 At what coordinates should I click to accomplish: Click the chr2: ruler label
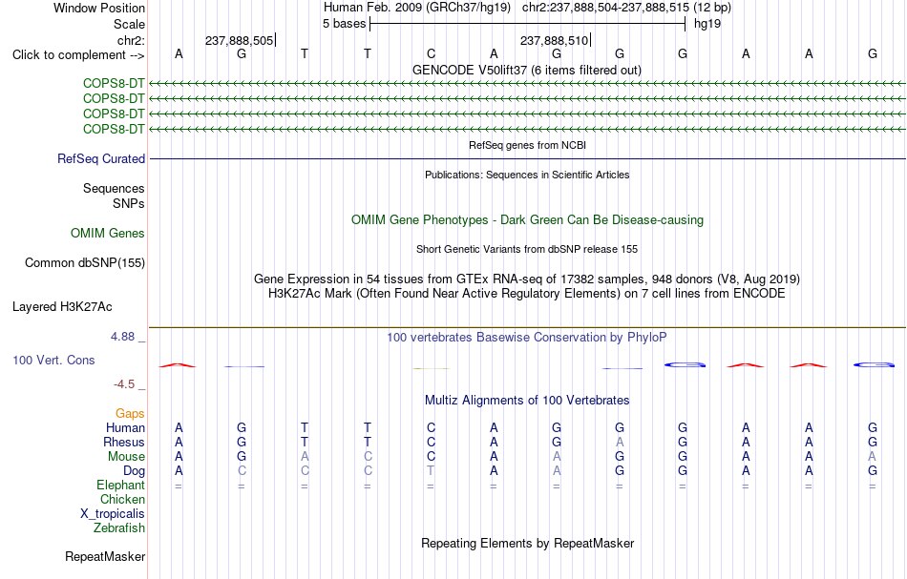point(131,40)
